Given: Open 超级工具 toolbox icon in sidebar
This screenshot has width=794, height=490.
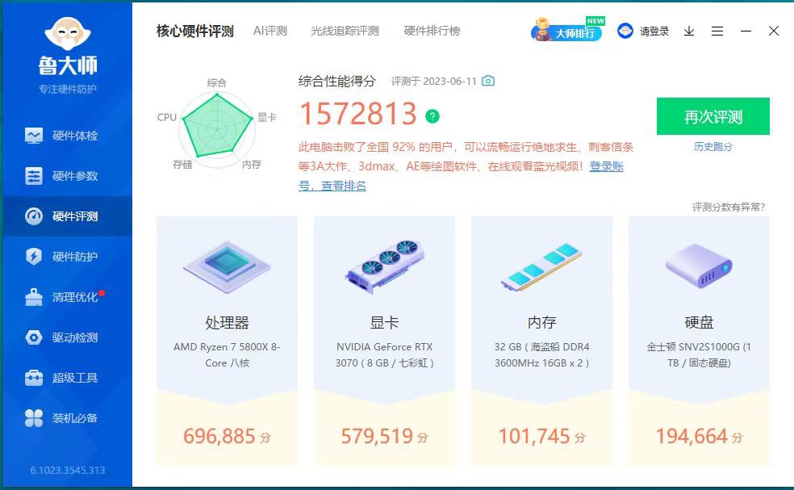Looking at the screenshot, I should coord(34,378).
